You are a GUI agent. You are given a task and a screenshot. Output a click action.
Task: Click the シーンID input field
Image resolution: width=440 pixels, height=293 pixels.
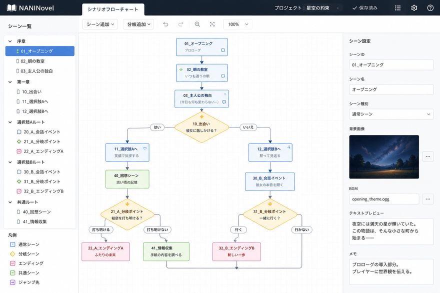[391, 65]
